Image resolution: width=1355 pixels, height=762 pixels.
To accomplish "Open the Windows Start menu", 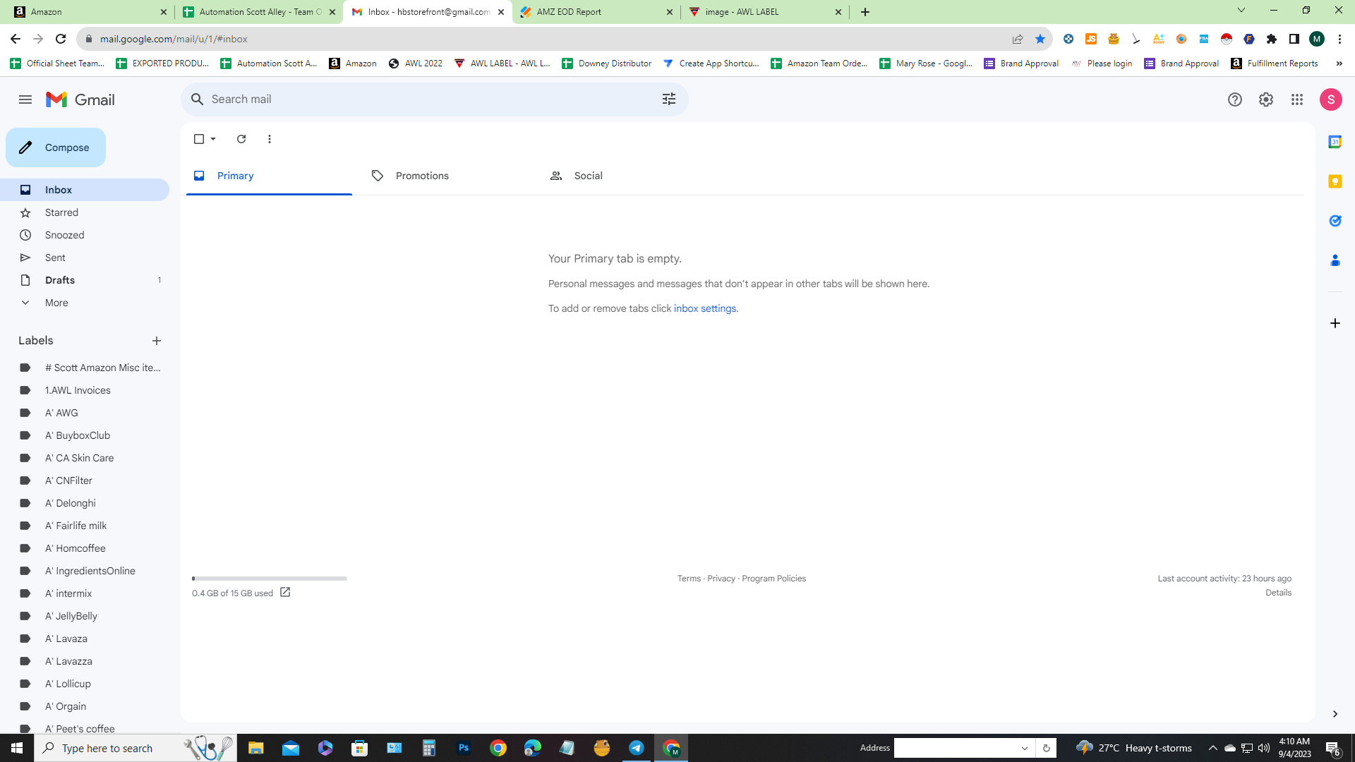I will 17,748.
